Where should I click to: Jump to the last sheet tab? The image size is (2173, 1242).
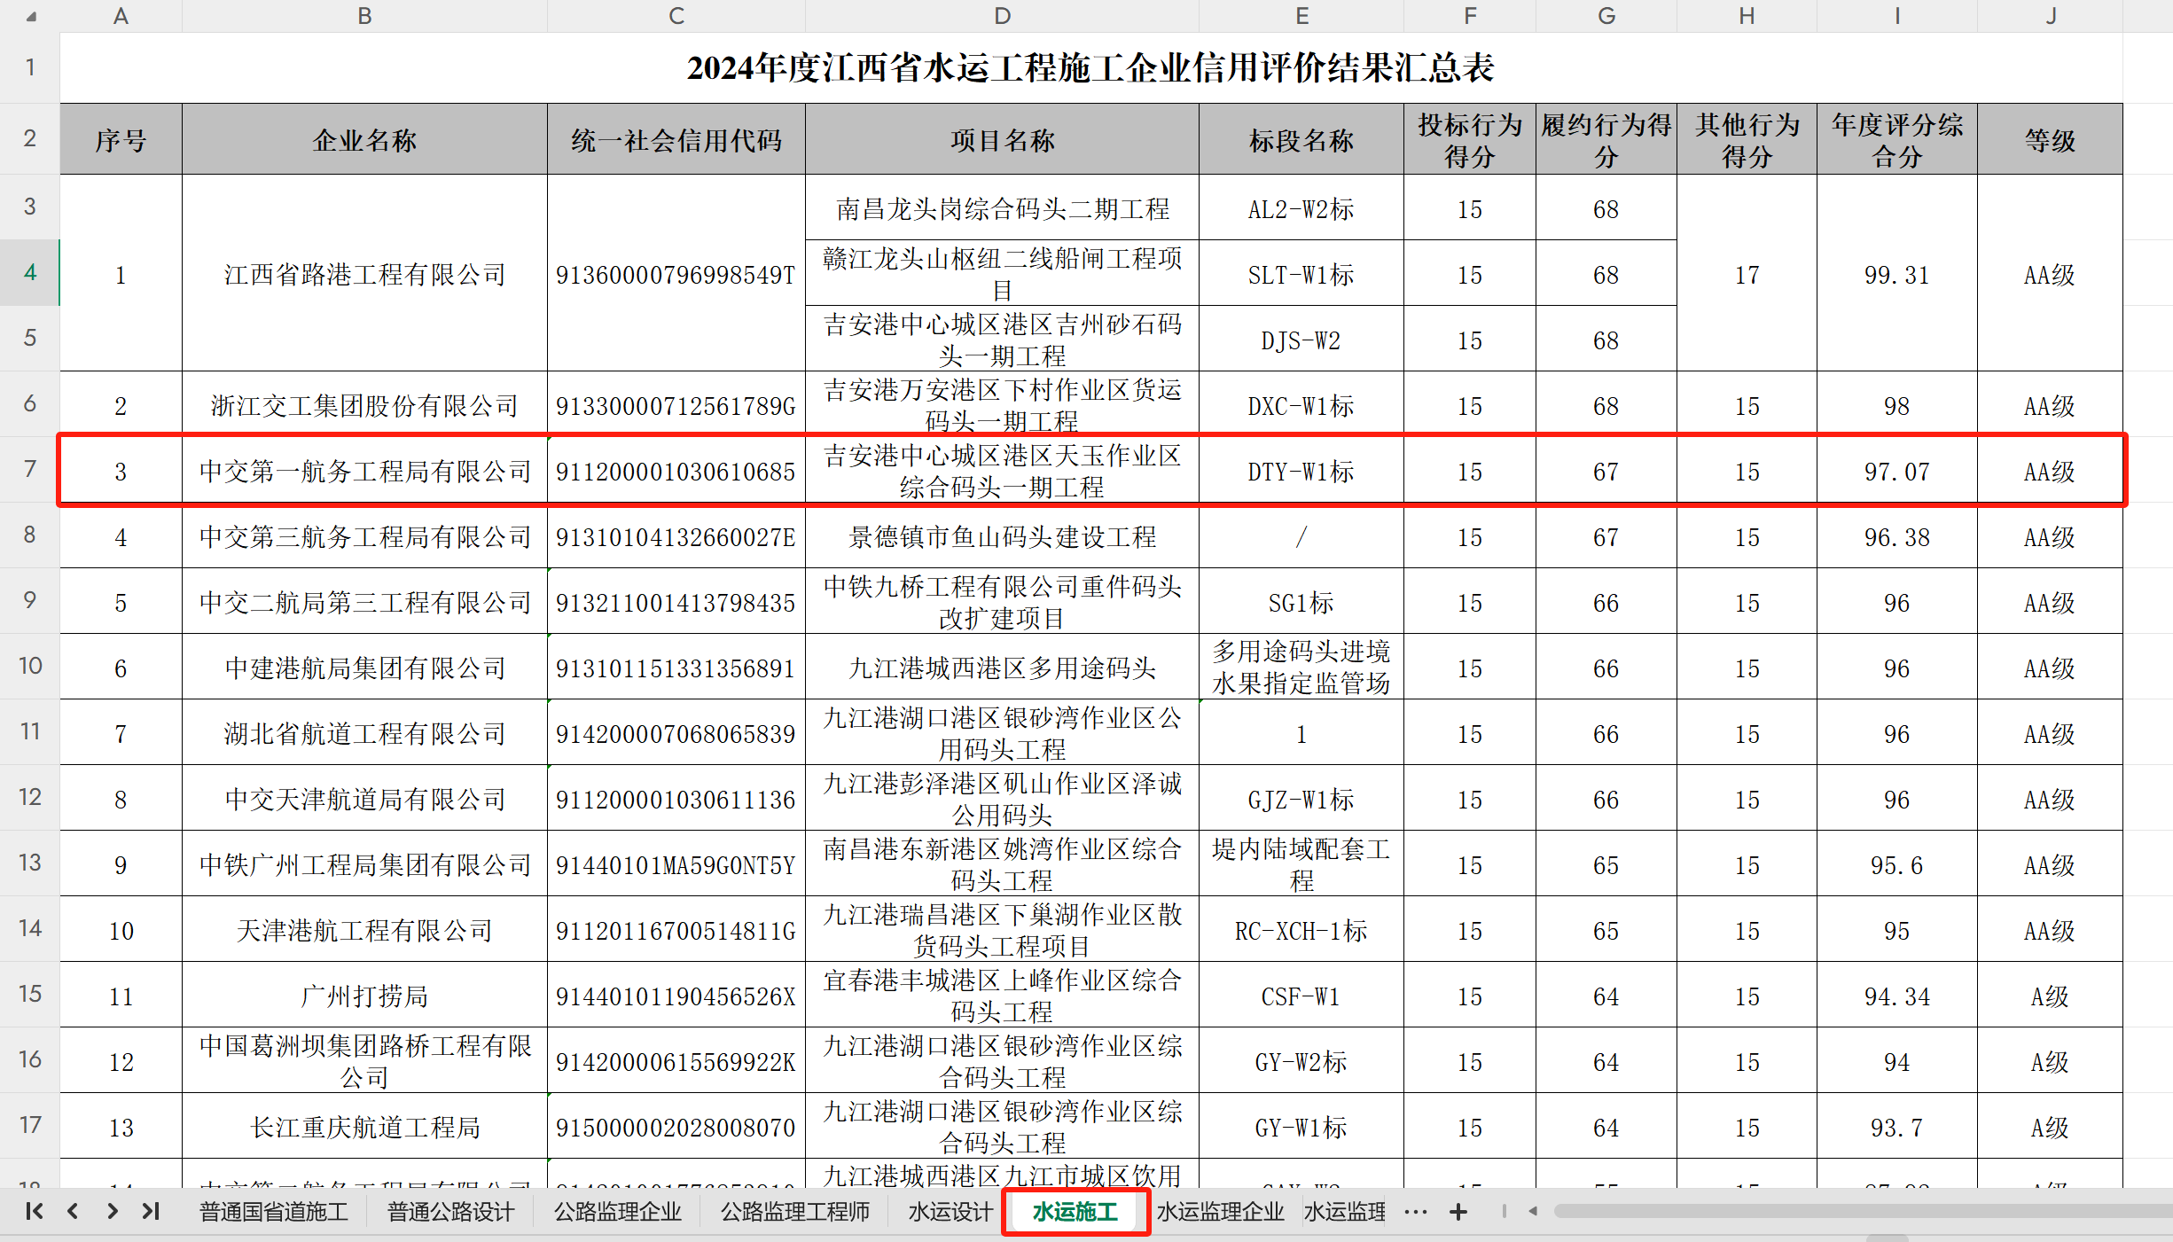pyautogui.click(x=151, y=1211)
